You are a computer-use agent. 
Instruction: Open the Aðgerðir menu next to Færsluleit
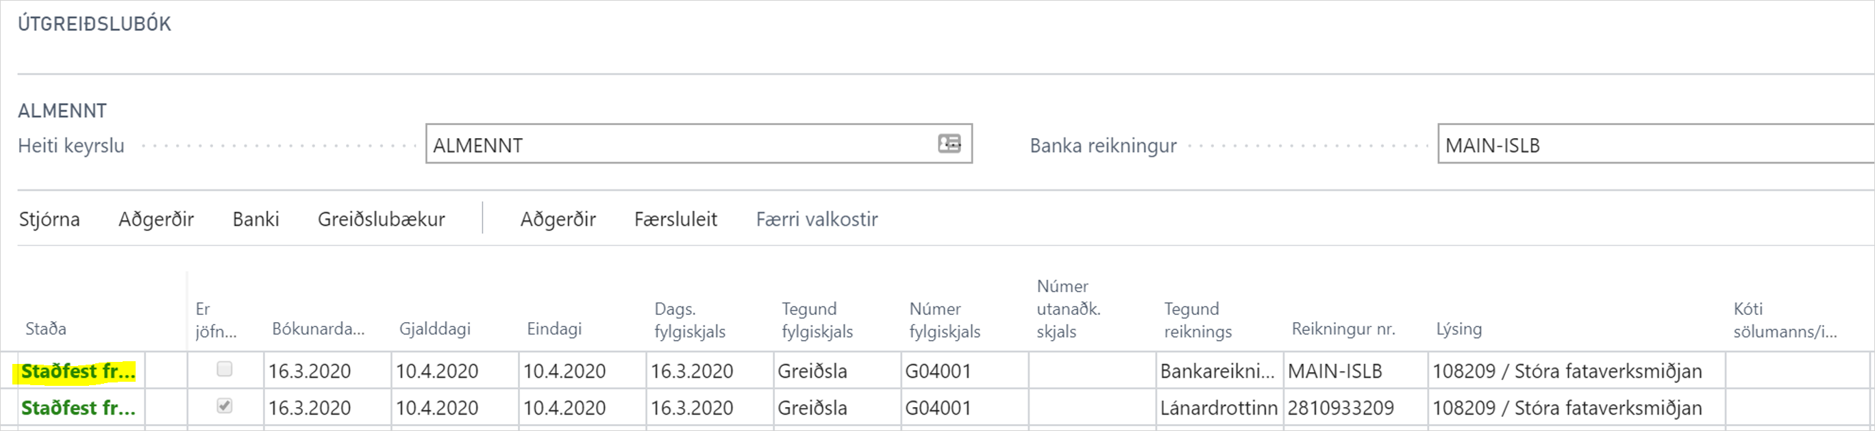tap(558, 220)
